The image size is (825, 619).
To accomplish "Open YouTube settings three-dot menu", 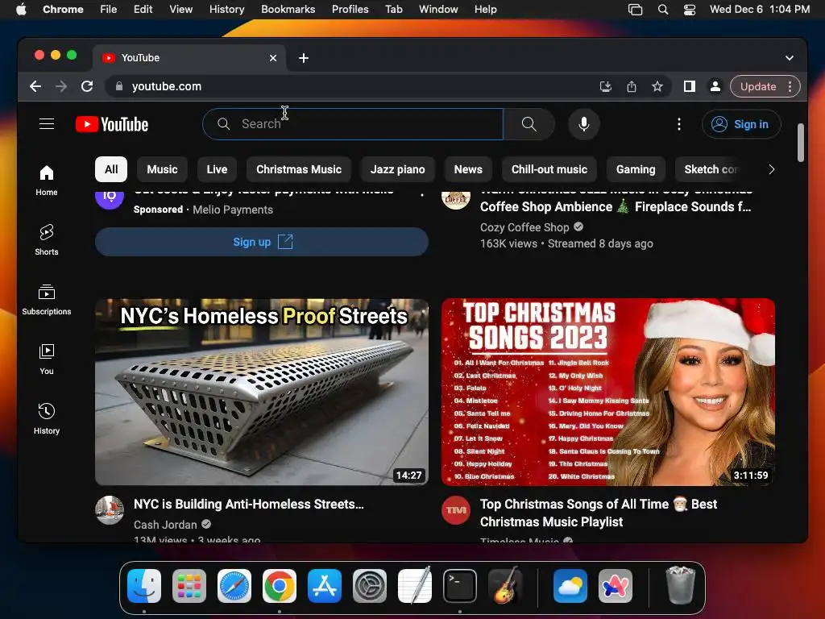I will [678, 124].
